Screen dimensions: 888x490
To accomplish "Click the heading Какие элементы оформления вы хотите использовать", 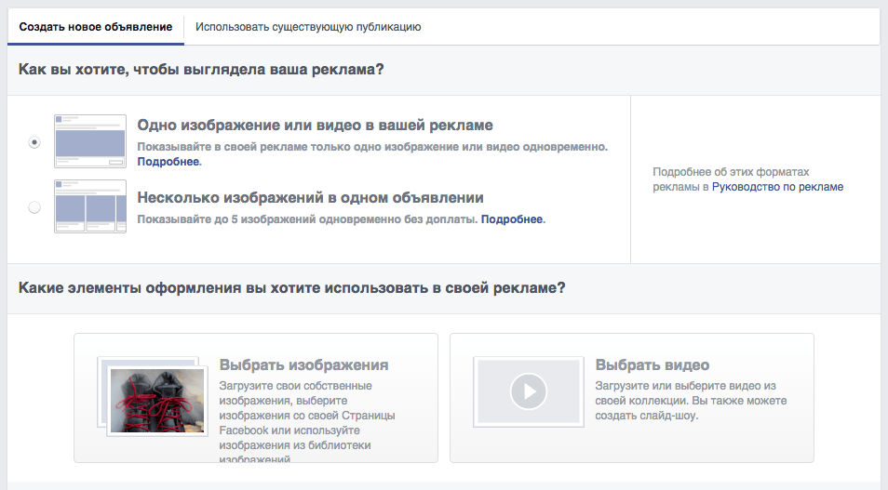I will tap(291, 287).
